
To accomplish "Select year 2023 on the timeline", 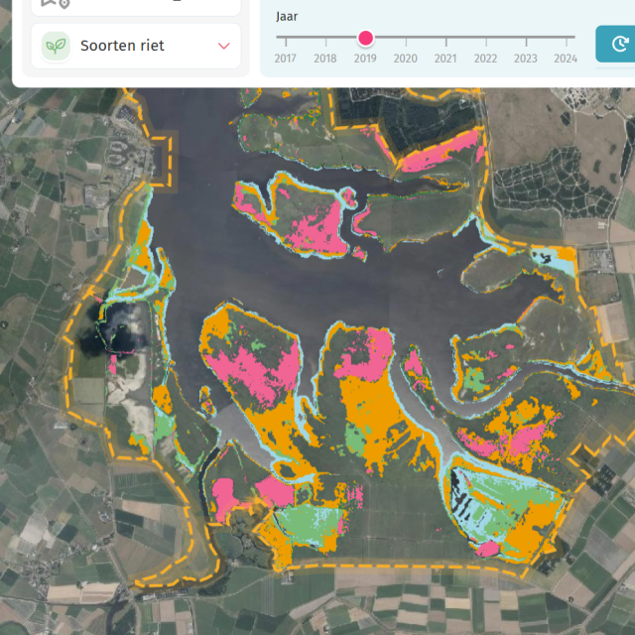I will pos(526,59).
